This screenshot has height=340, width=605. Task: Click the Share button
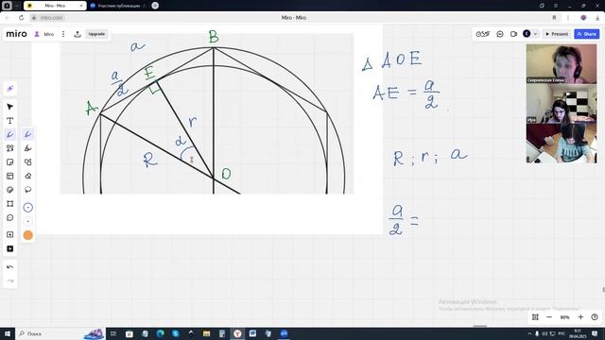(587, 34)
